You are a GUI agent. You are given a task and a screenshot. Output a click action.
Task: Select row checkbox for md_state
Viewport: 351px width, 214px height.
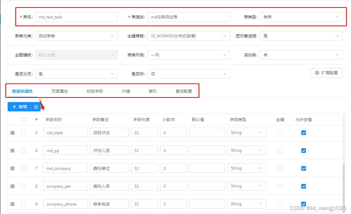(23, 133)
